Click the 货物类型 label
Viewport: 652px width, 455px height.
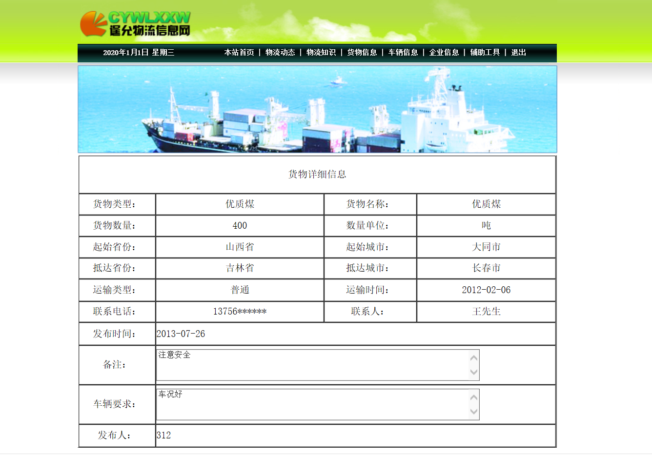coord(115,204)
